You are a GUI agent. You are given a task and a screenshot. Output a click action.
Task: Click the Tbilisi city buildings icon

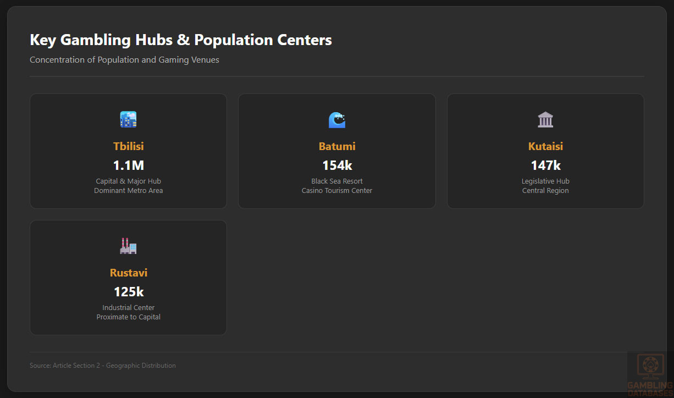[x=128, y=120]
